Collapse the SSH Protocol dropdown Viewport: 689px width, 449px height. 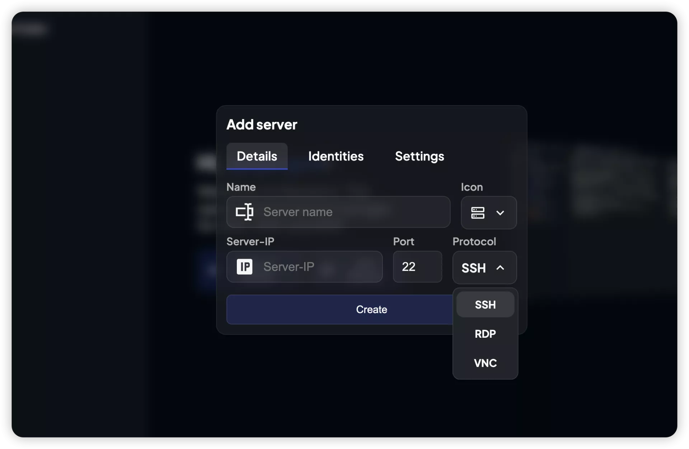tap(484, 267)
